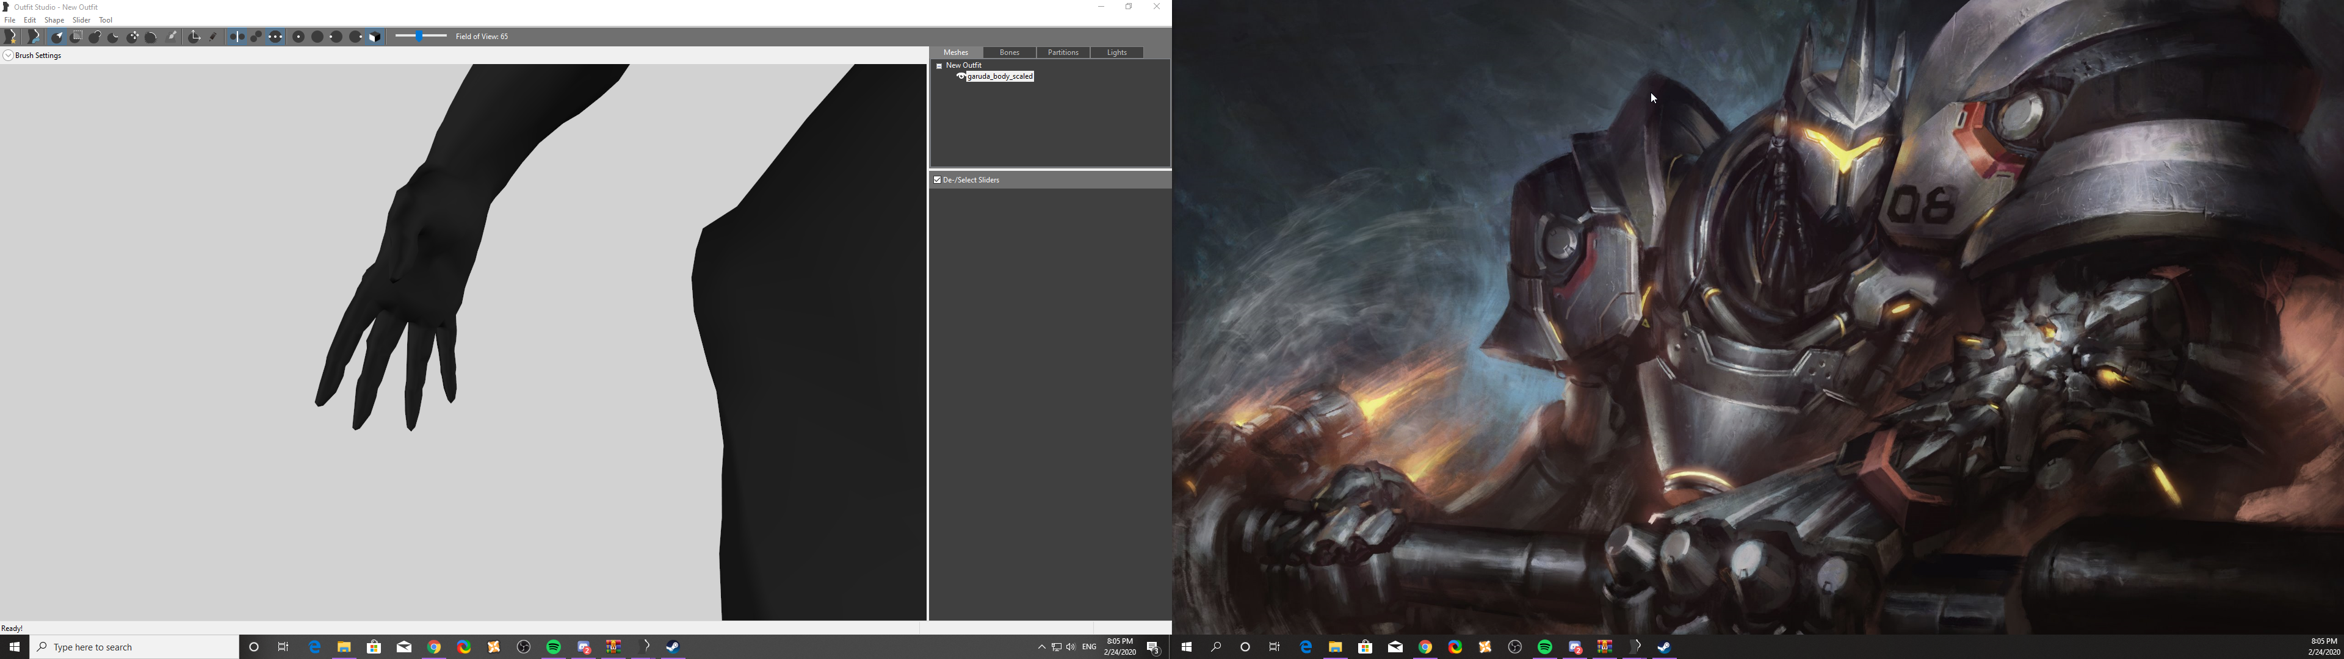Uncheck the De-/Select Sliders checkbox
Viewport: 2344px width, 659px height.
(x=937, y=180)
